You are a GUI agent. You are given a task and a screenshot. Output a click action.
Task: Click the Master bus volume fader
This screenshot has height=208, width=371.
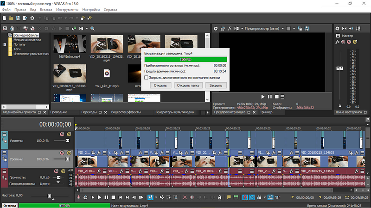click(340, 68)
